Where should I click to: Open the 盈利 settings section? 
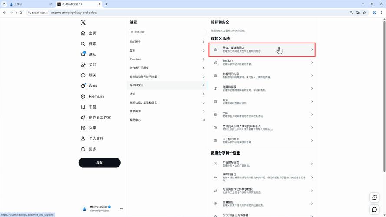[x=168, y=50]
